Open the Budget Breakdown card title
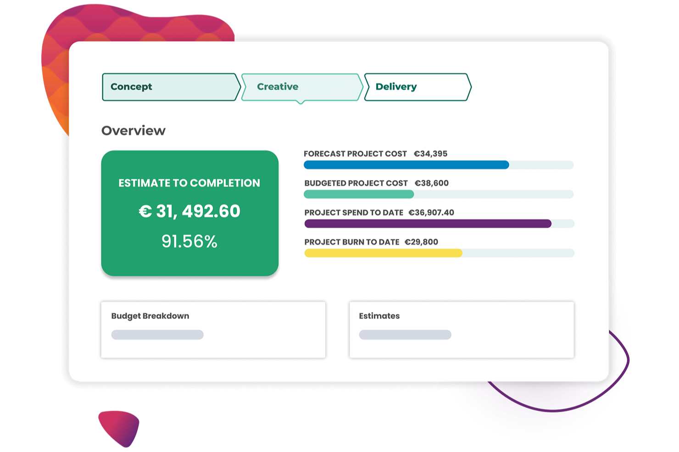The height and width of the screenshot is (452, 679). [x=150, y=316]
